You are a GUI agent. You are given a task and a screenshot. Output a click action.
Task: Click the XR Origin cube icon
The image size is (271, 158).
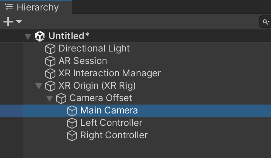[50, 86]
